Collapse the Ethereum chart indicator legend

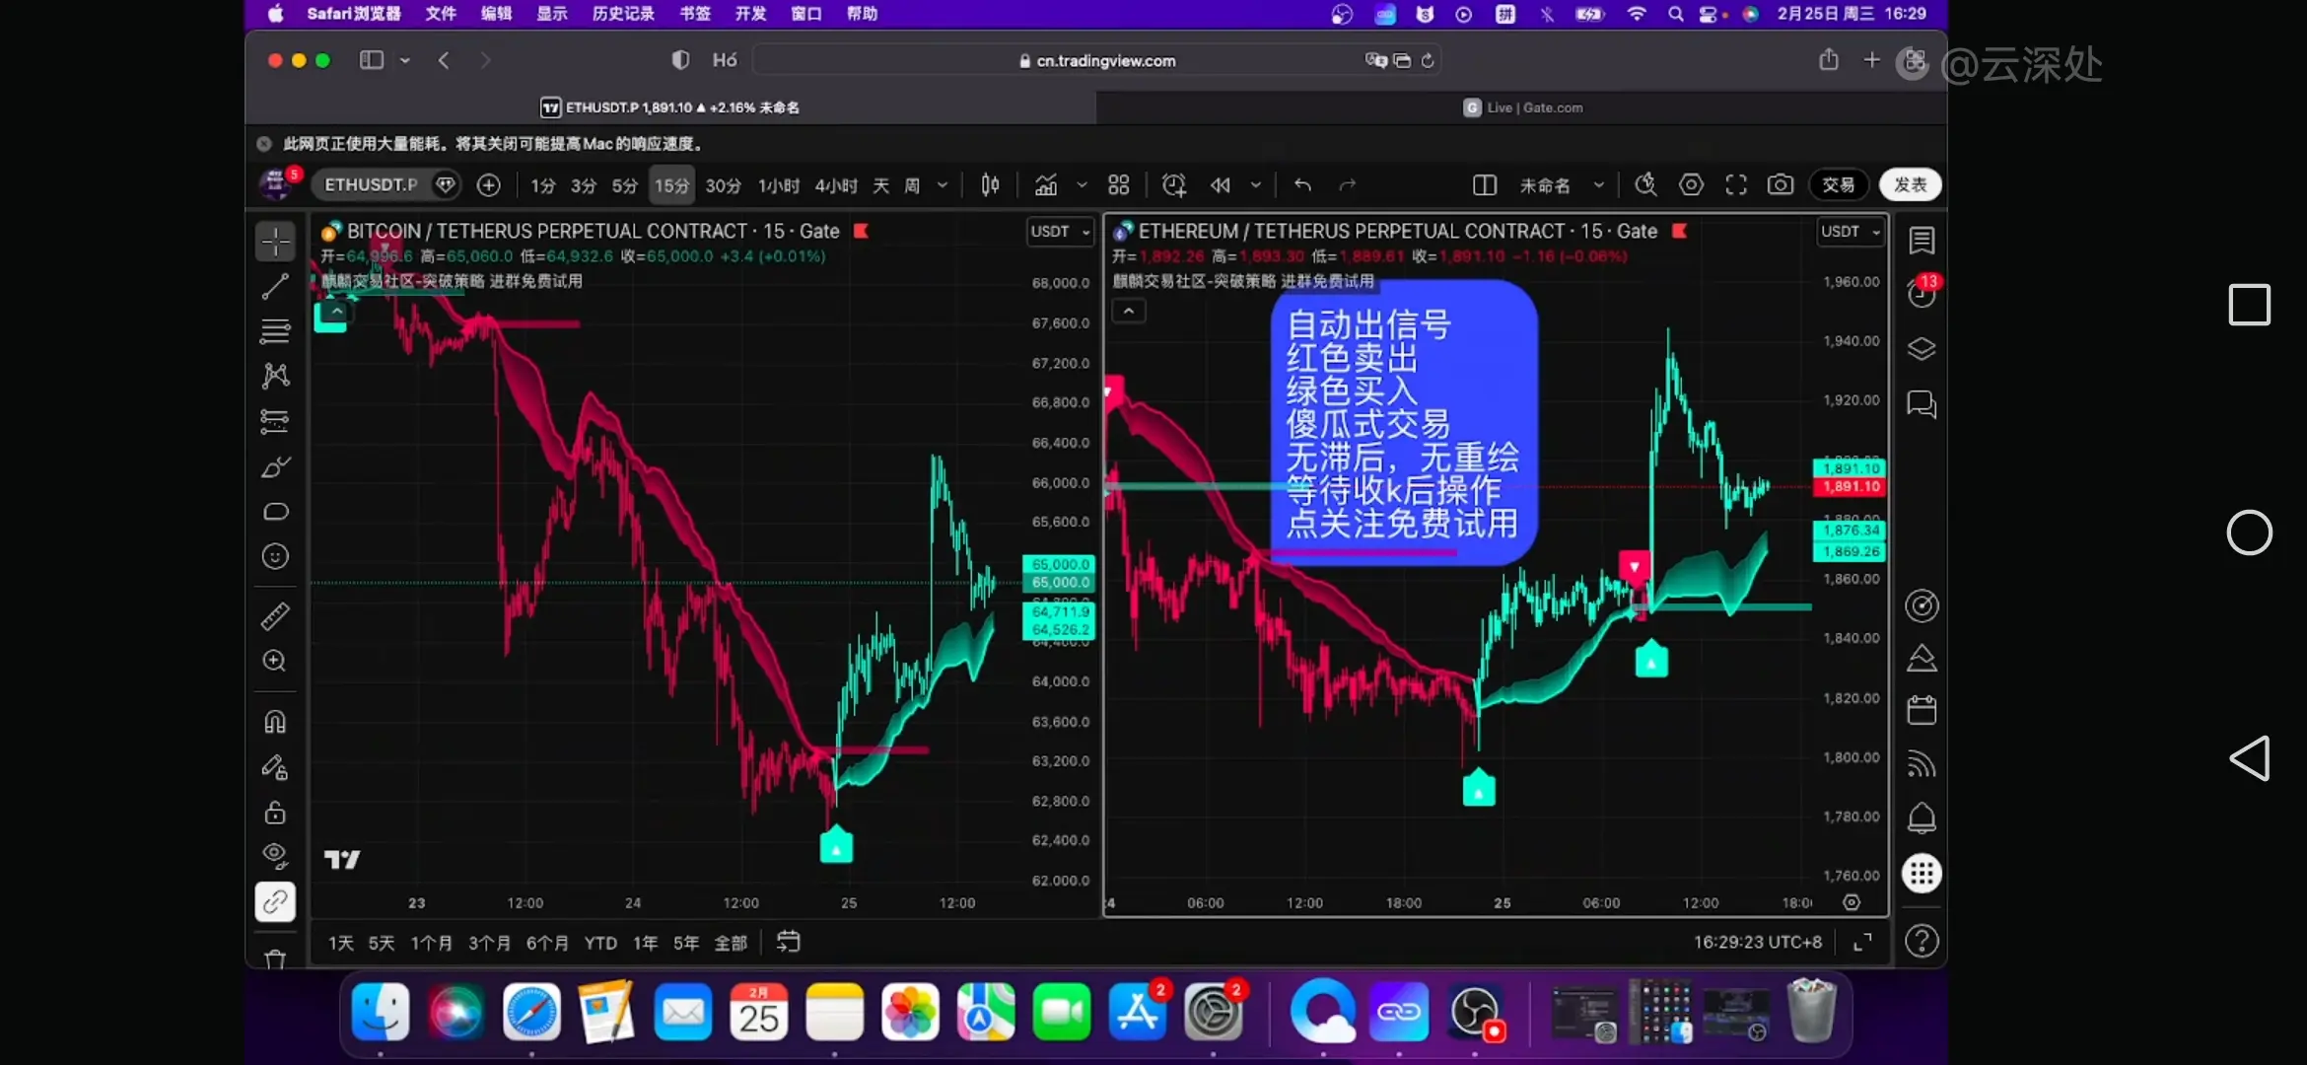[1129, 312]
